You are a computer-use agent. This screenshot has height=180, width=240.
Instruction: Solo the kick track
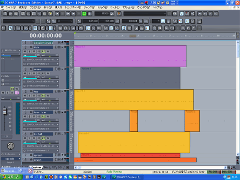click(29, 51)
